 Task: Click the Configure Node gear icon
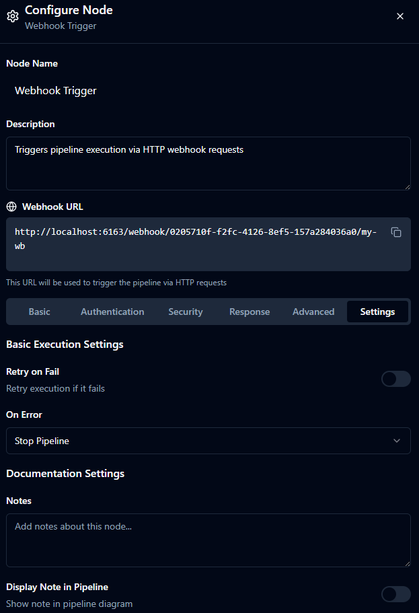pyautogui.click(x=12, y=17)
